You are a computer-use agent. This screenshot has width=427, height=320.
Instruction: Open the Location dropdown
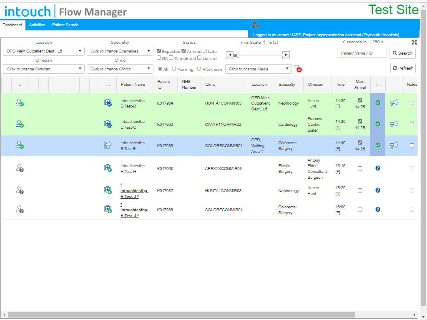[x=43, y=51]
